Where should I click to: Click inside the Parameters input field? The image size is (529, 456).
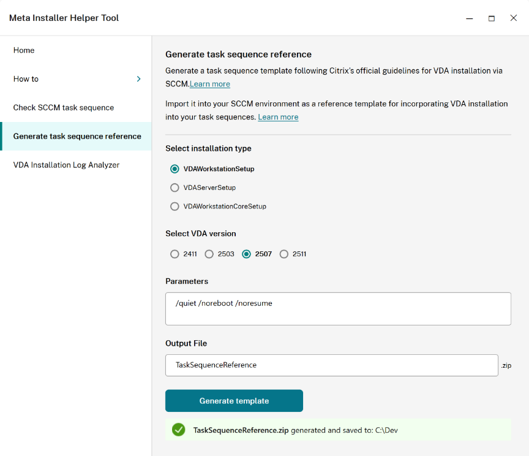click(x=337, y=308)
